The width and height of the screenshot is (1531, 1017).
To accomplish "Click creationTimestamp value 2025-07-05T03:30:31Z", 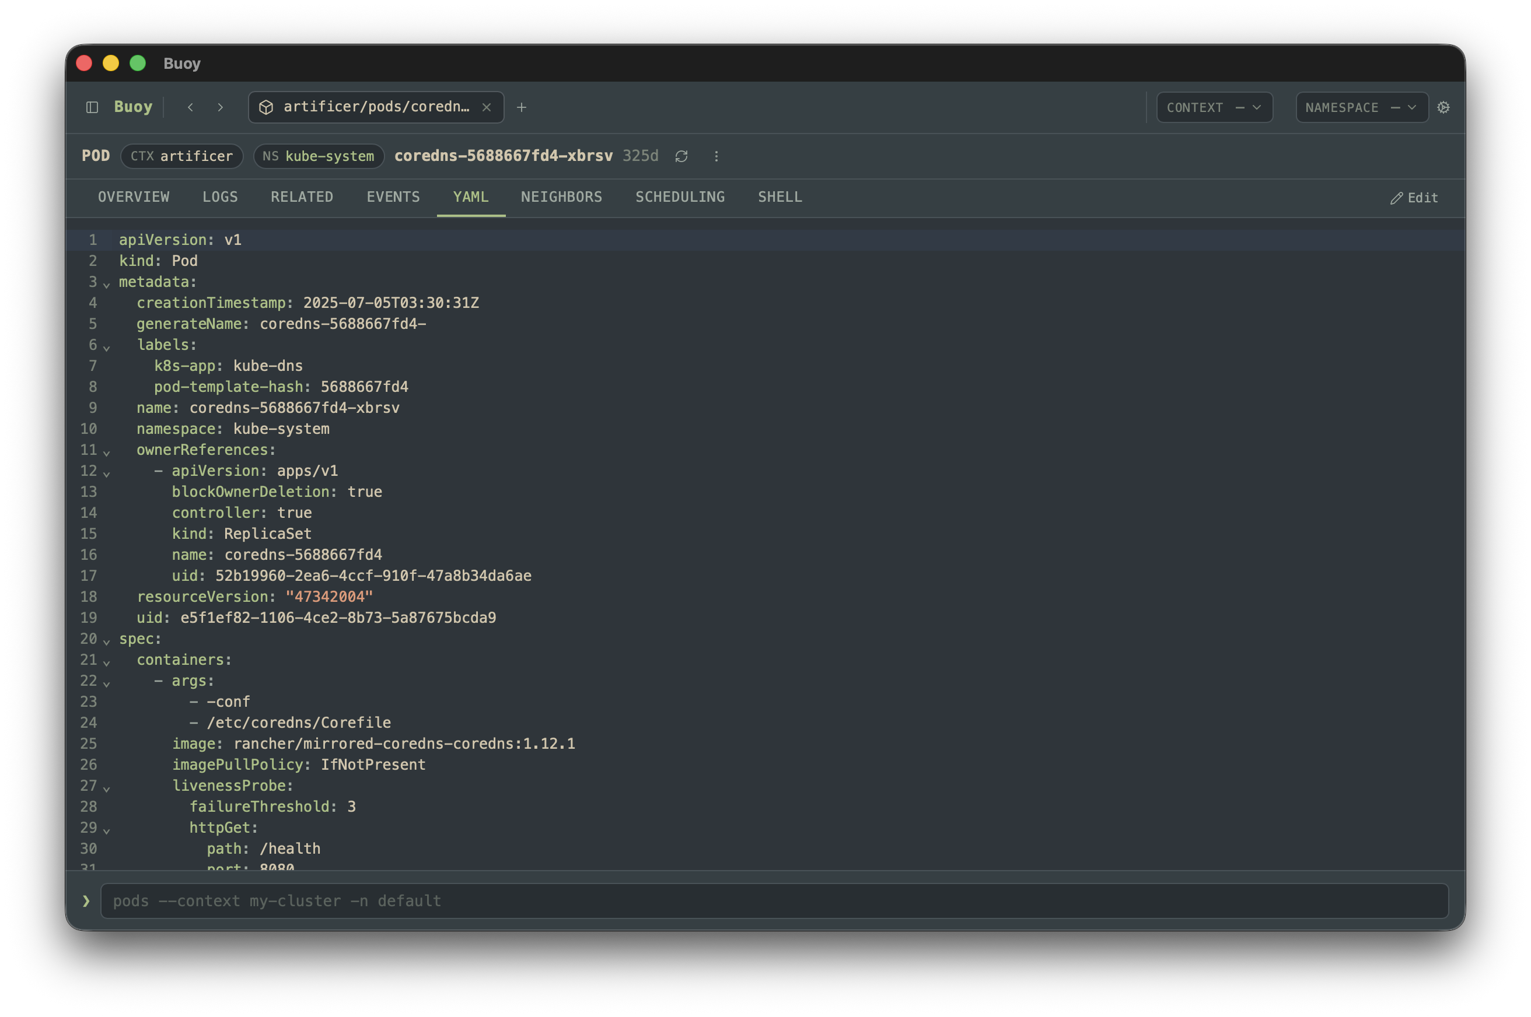I will click(x=392, y=303).
